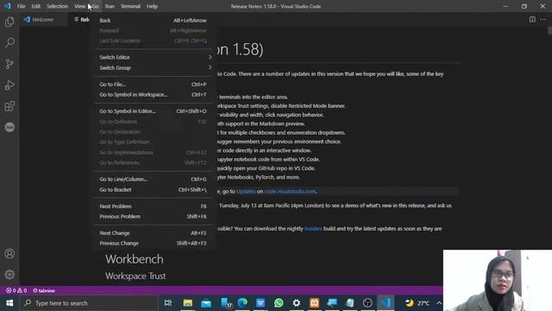Open the Run menu

point(110,6)
